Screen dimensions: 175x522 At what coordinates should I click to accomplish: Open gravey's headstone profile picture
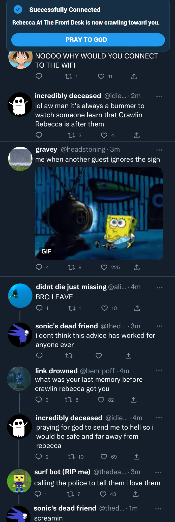tap(20, 159)
